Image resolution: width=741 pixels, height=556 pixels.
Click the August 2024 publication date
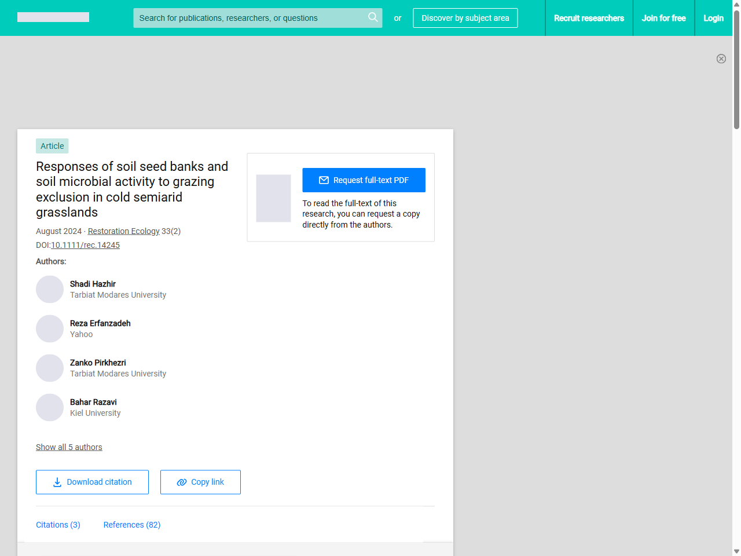coord(58,231)
